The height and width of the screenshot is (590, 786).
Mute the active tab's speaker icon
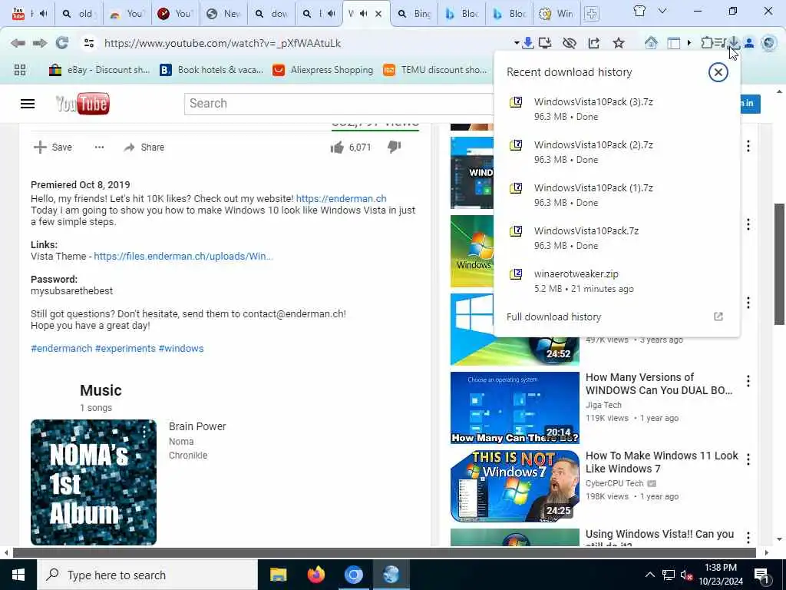pos(363,14)
